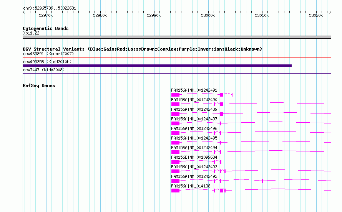
Task: Click the FAM156A|NM_001242490 transcript label
Action: pos(194,100)
